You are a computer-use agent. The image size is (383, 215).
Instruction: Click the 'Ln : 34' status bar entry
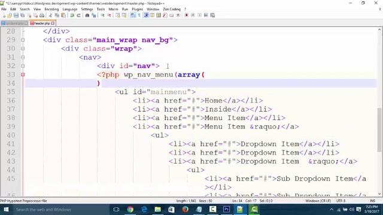click(237, 201)
